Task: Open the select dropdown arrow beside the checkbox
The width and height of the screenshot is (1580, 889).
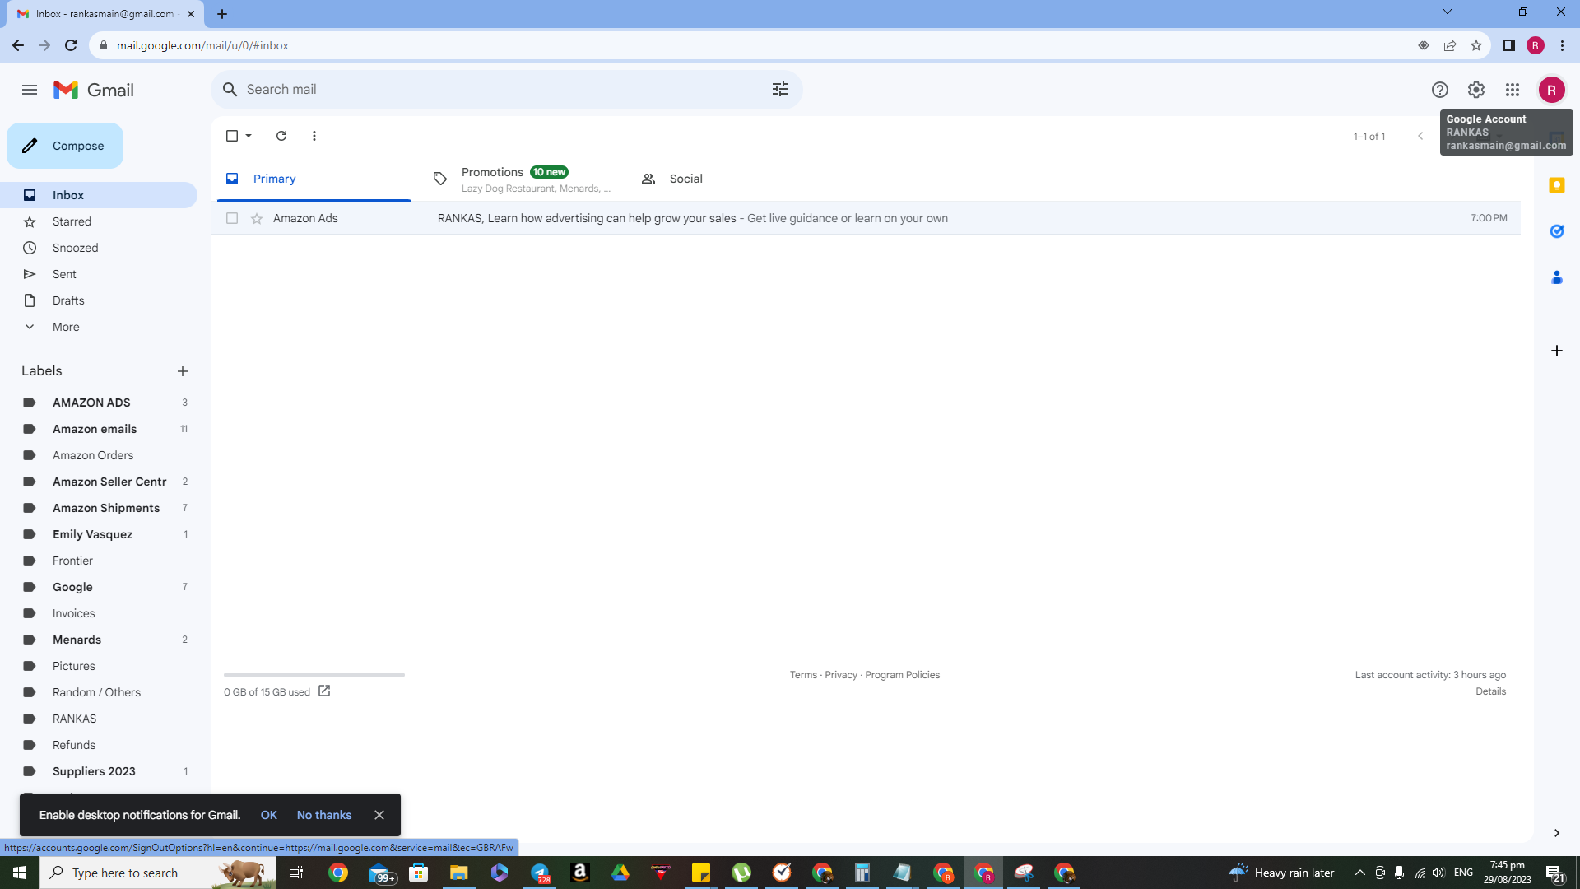Action: (x=249, y=136)
